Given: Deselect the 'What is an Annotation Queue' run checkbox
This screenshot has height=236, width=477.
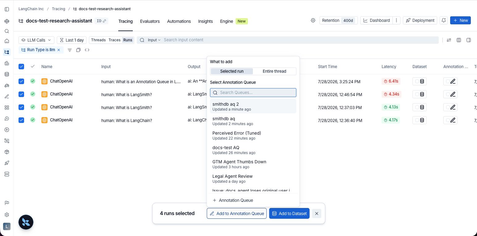Looking at the screenshot, I should [x=21, y=81].
